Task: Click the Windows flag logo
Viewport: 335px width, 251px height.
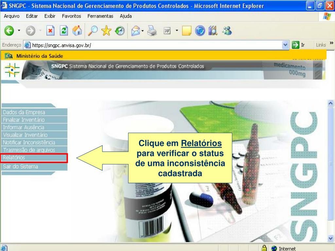Action: click(x=327, y=16)
